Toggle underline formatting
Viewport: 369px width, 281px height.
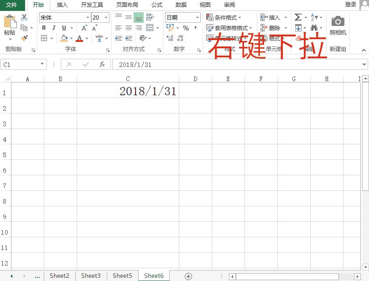coord(64,28)
